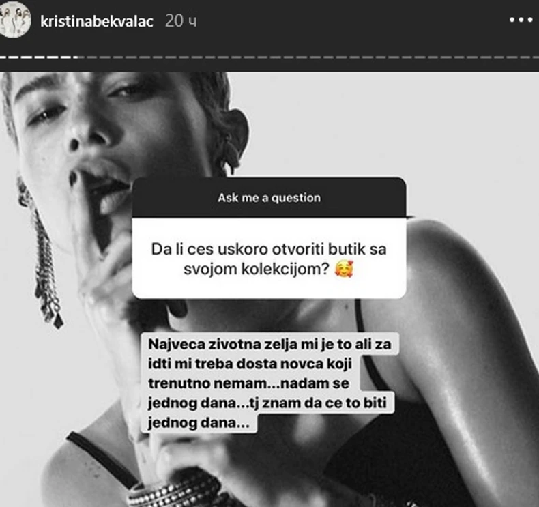Open the three-dot more options menu
The width and height of the screenshot is (539, 507).
pos(521,20)
